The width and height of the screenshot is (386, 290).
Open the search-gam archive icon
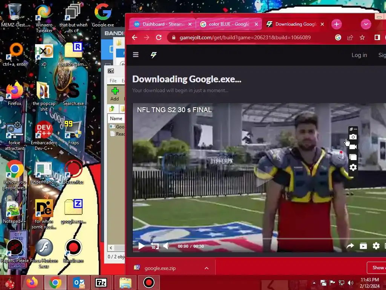(74, 55)
